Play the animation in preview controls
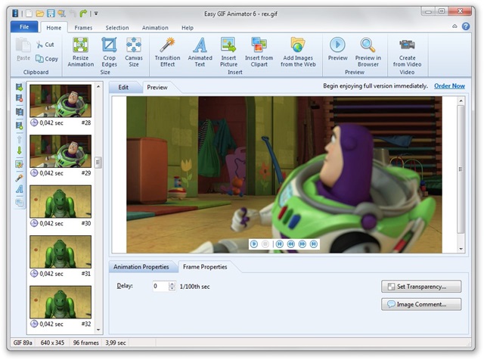Screen dimensions: 484x360 tap(254, 244)
